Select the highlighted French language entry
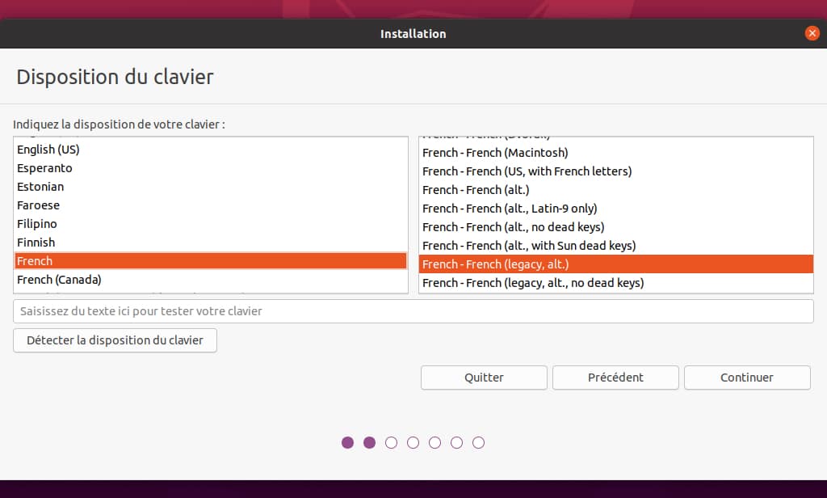This screenshot has width=827, height=498. (x=210, y=261)
